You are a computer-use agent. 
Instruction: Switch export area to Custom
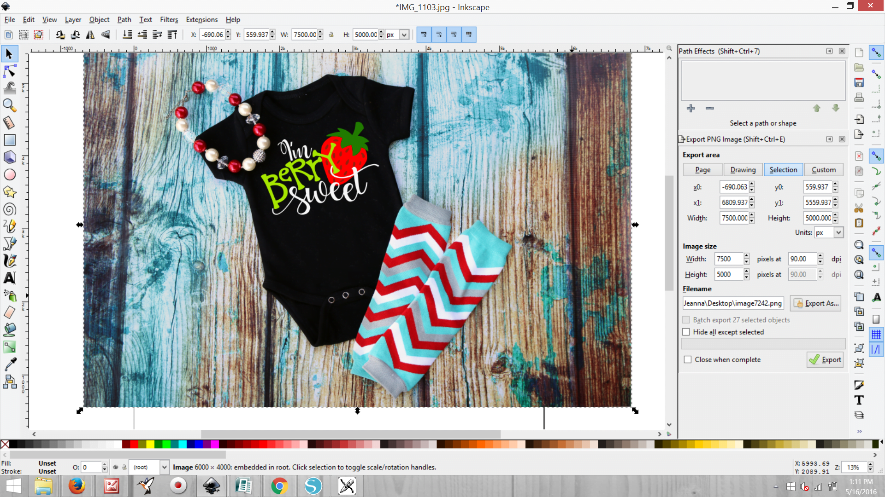pyautogui.click(x=824, y=169)
